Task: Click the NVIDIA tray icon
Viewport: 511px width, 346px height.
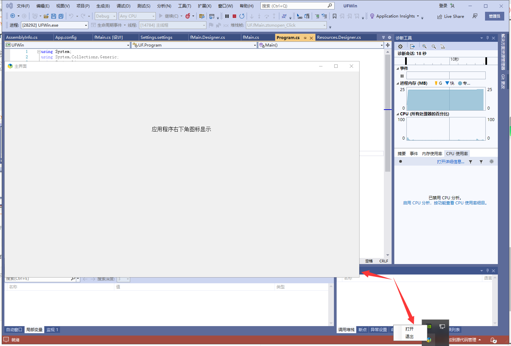Action: click(429, 326)
